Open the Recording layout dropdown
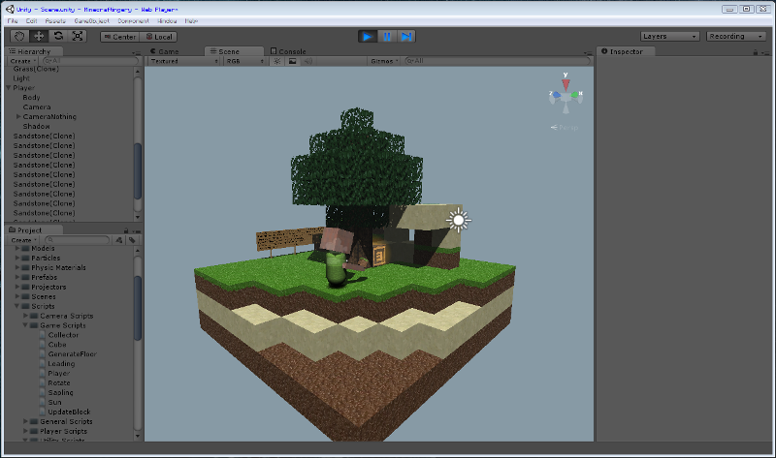The width and height of the screenshot is (776, 458). [x=736, y=36]
